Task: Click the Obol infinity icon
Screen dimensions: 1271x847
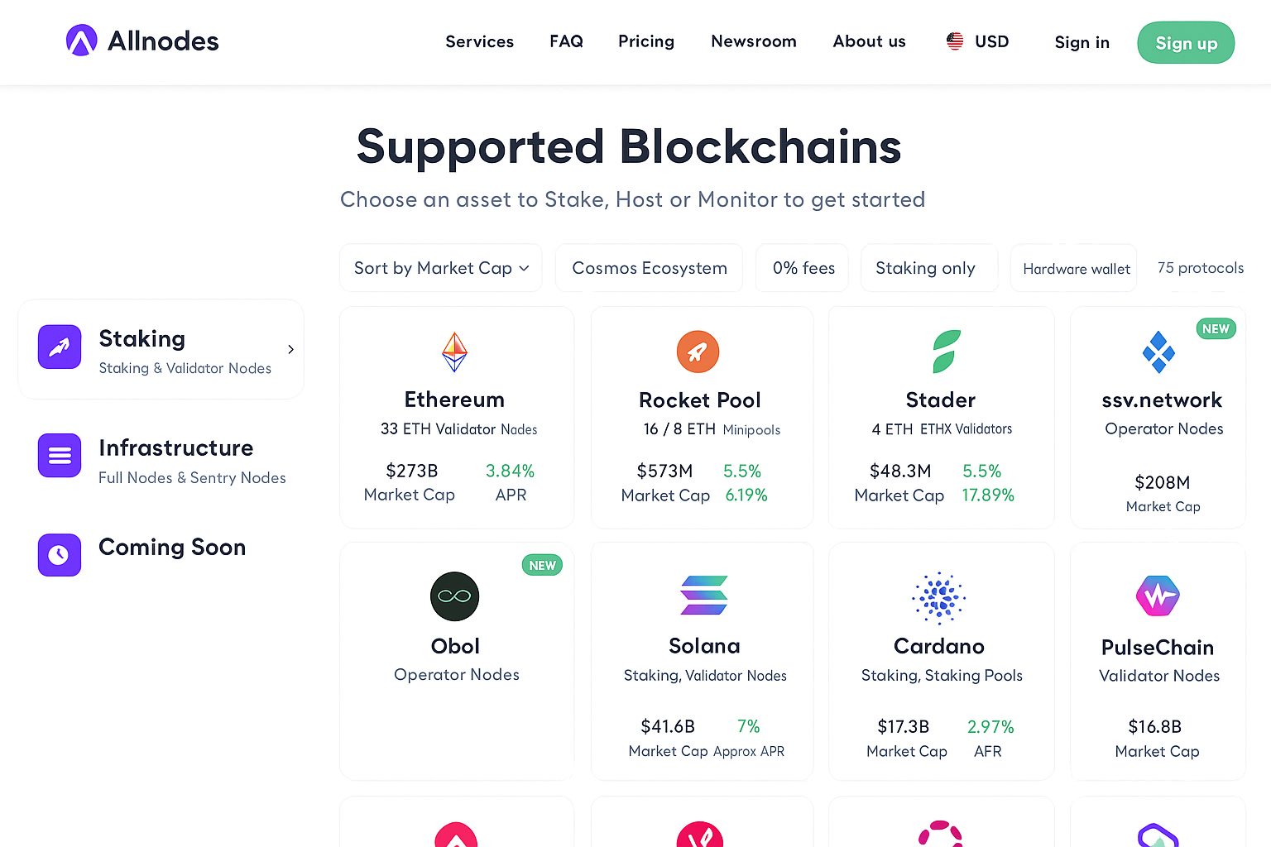Action: (454, 596)
